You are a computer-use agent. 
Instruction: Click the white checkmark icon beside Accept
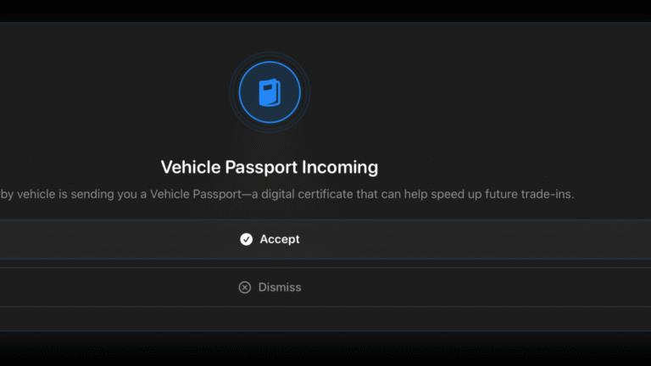pos(246,240)
